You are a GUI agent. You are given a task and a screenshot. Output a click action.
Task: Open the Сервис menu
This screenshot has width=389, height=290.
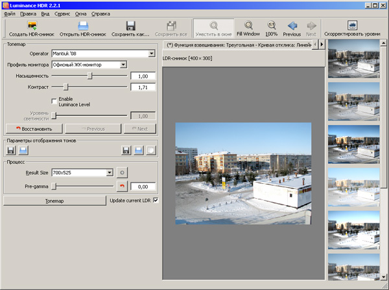click(63, 13)
